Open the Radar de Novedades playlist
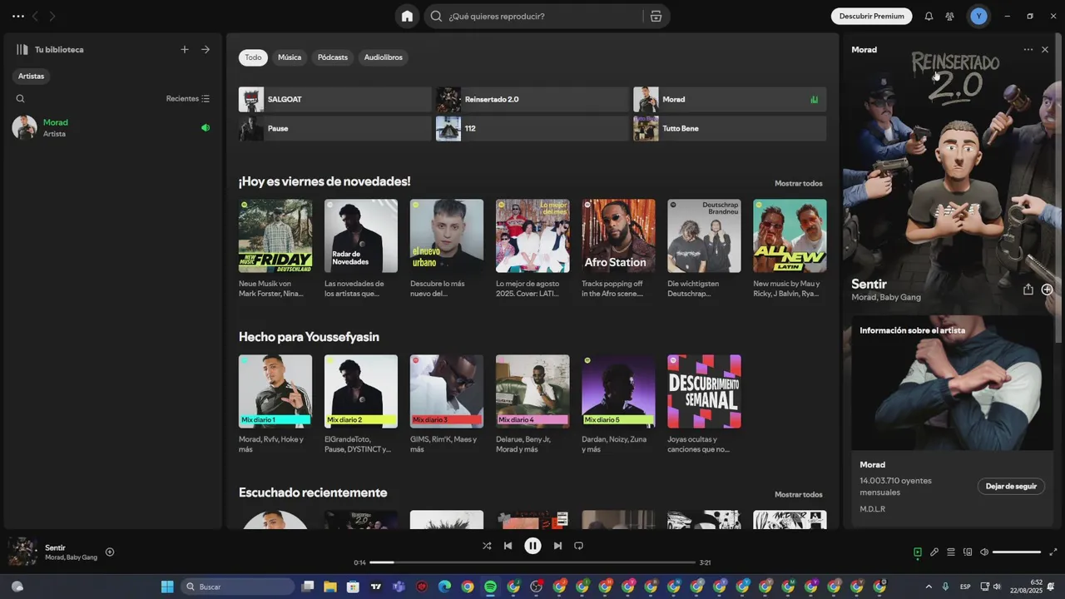Image resolution: width=1065 pixels, height=599 pixels. pyautogui.click(x=361, y=235)
